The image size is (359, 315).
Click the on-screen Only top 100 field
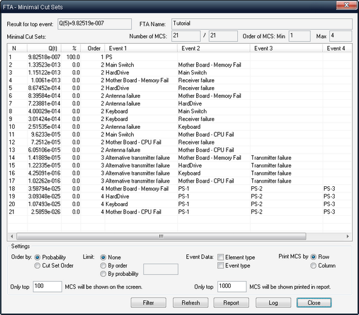point(47,287)
